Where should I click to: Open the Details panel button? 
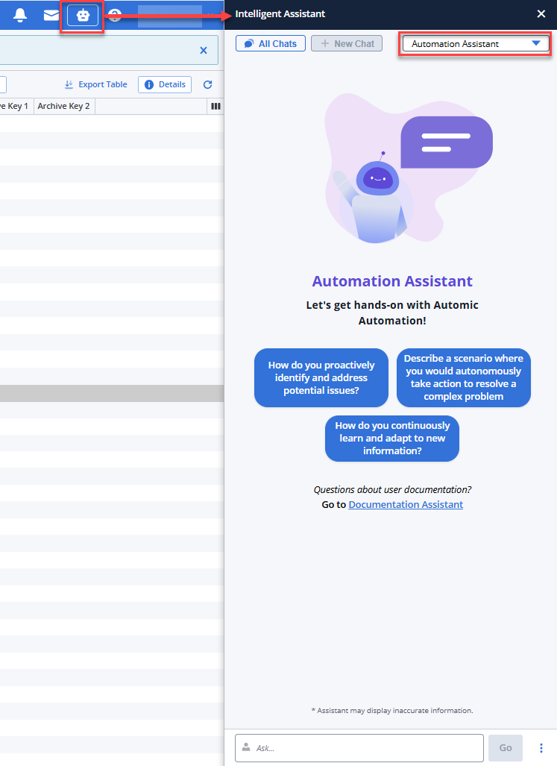(x=165, y=84)
